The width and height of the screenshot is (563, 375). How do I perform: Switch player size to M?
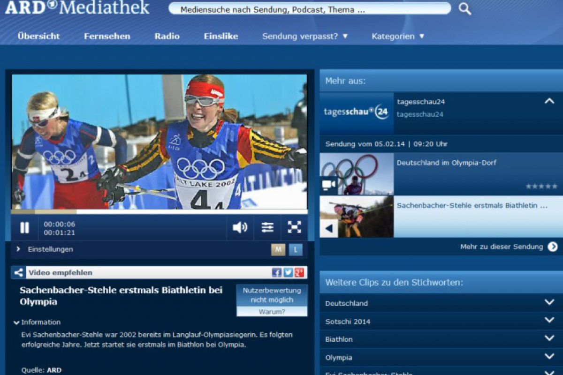coord(278,250)
